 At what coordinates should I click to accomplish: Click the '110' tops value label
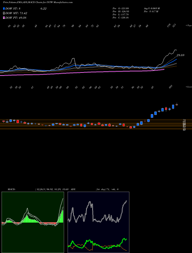tap(169, 26)
